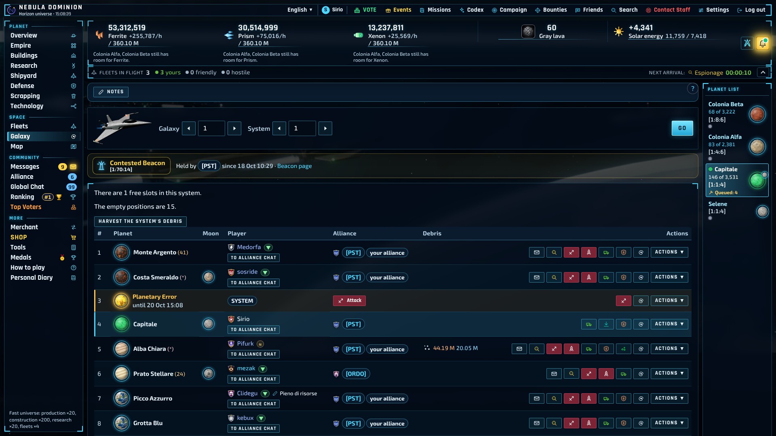Expand kebux player status dropdown arrow
The image size is (776, 436).
(x=261, y=418)
